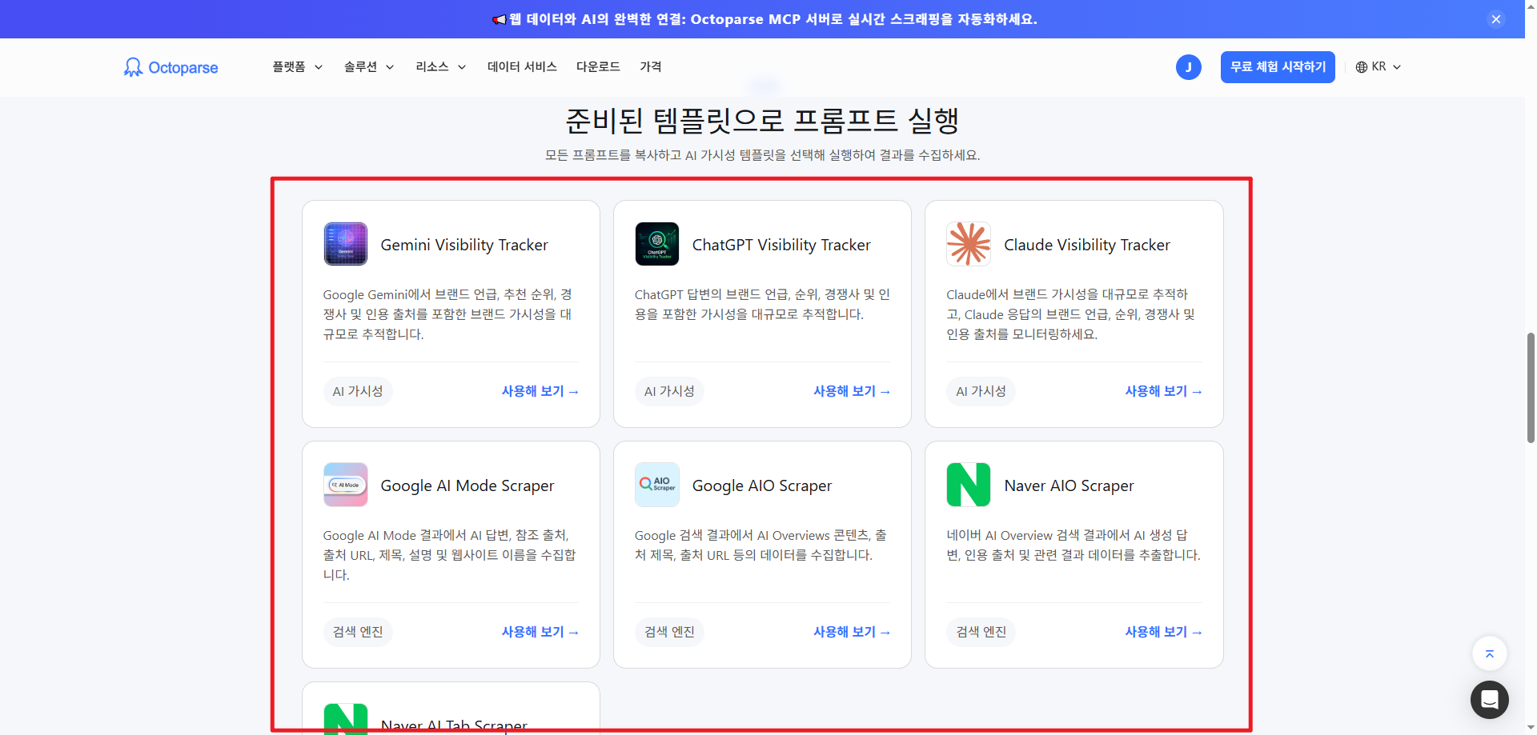
Task: Click the Octoparse logo
Action: click(171, 67)
